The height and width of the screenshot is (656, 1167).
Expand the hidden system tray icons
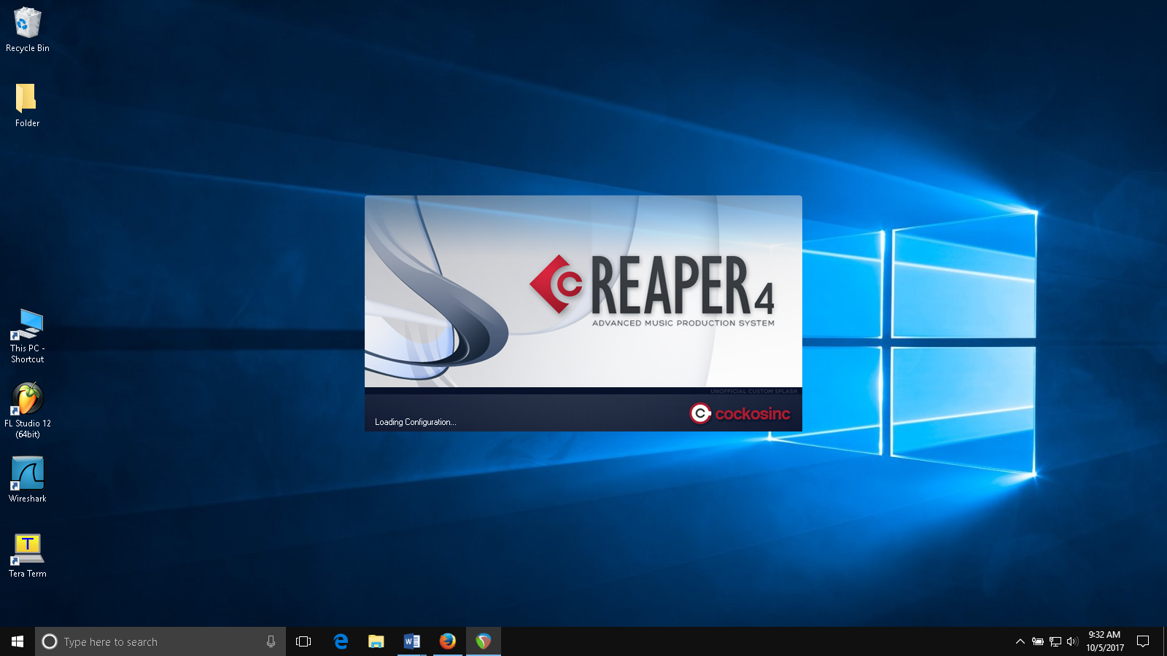1020,641
